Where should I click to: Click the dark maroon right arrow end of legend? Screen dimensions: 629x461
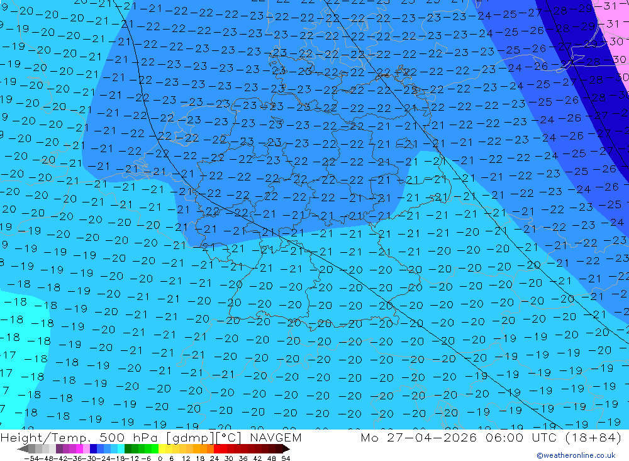(x=286, y=449)
